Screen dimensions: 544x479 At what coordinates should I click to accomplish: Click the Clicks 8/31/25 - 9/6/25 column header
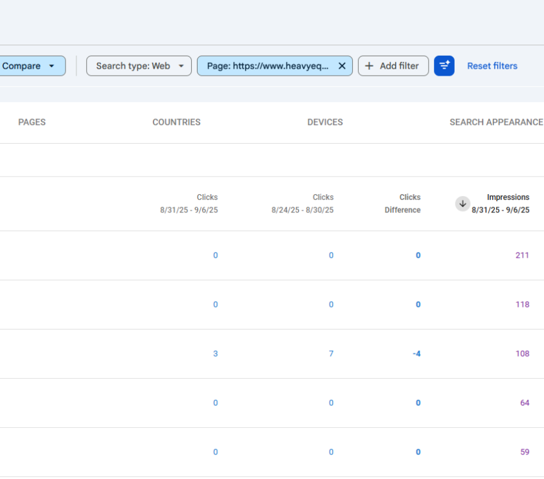tap(189, 204)
